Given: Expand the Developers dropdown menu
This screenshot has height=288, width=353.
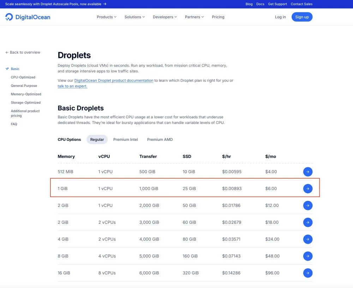Looking at the screenshot, I should point(165,17).
